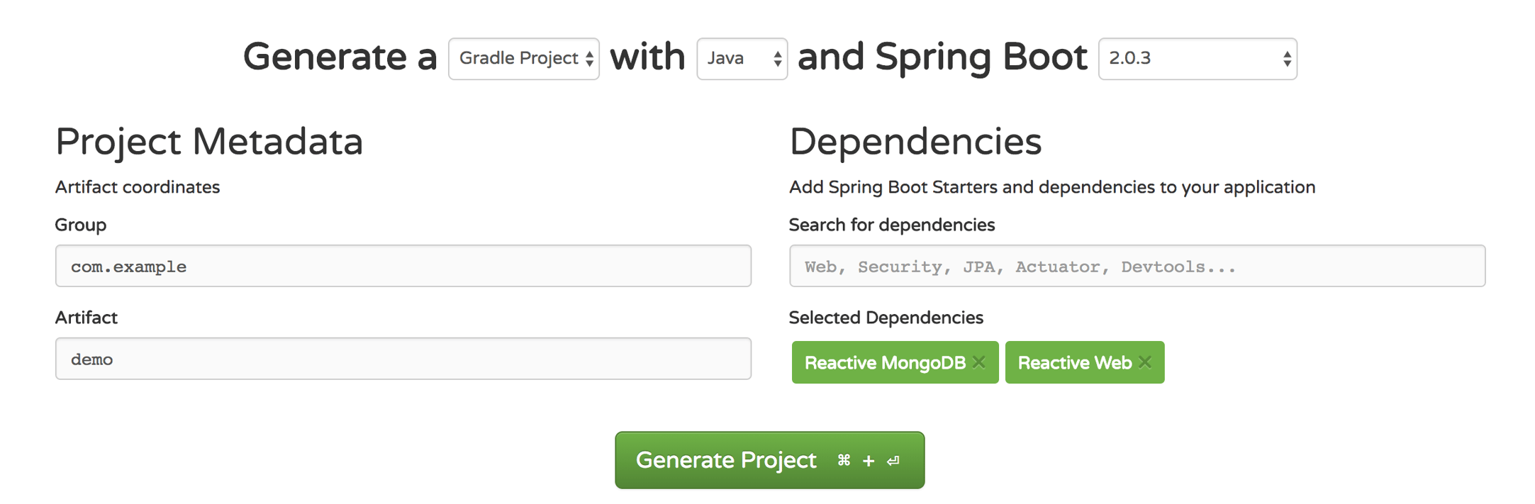Focus the Artifact field containing demo
Viewport: 1535px width, 504px height.
coord(403,359)
